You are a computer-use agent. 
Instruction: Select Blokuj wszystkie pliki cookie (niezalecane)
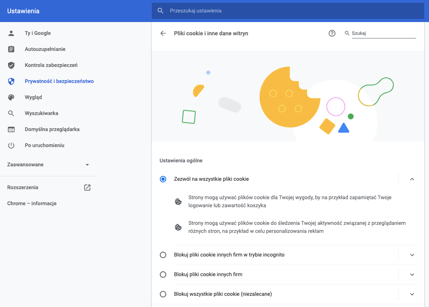[163, 294]
